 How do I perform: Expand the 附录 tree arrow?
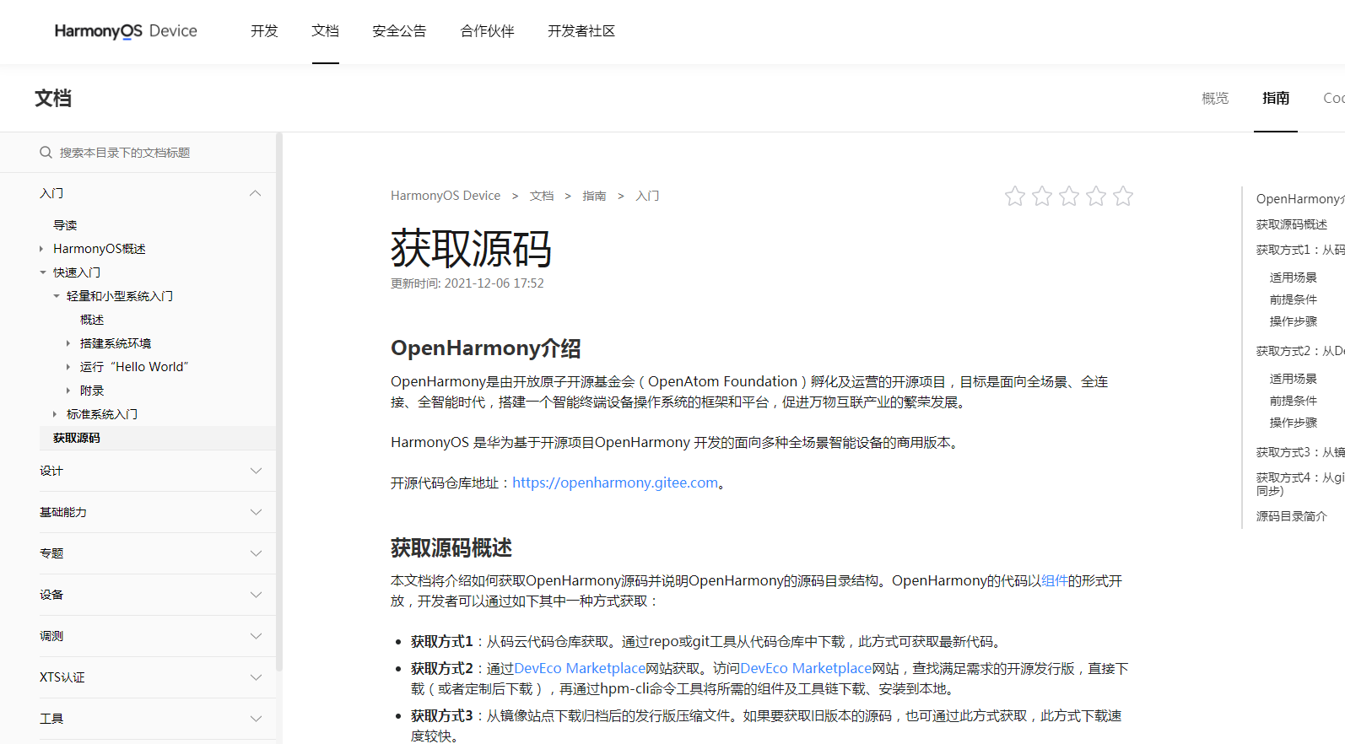click(68, 391)
